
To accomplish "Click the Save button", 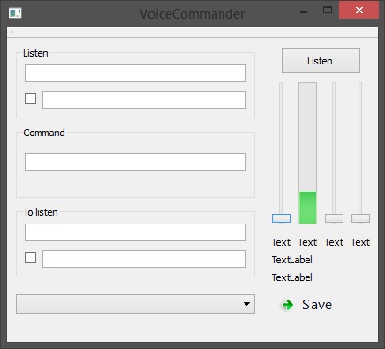I will (x=307, y=305).
